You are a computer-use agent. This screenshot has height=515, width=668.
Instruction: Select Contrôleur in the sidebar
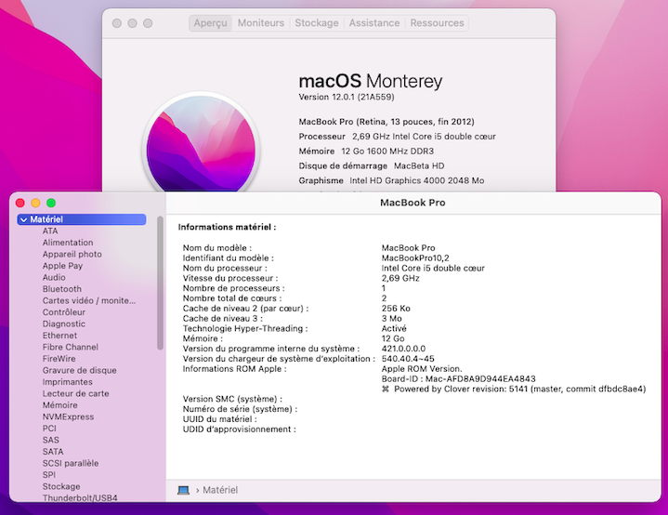[64, 312]
